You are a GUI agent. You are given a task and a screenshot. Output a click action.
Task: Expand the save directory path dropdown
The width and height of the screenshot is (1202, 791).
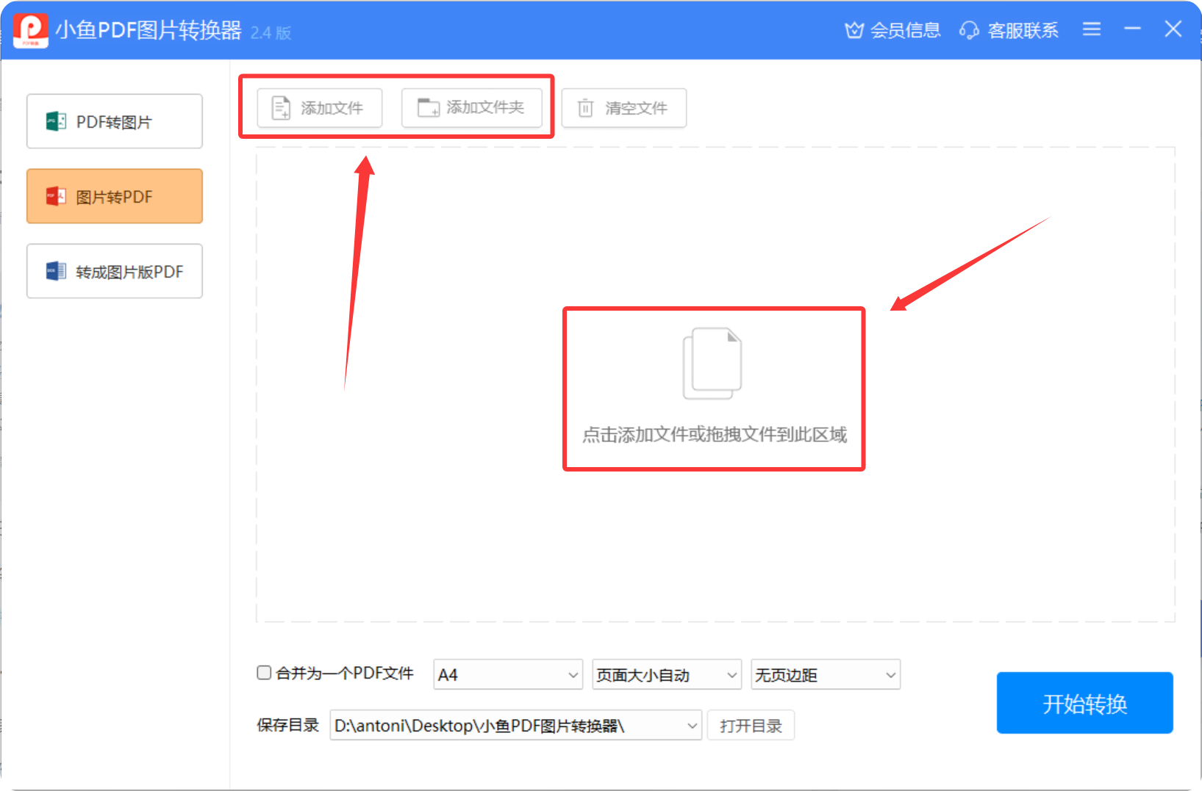(691, 725)
